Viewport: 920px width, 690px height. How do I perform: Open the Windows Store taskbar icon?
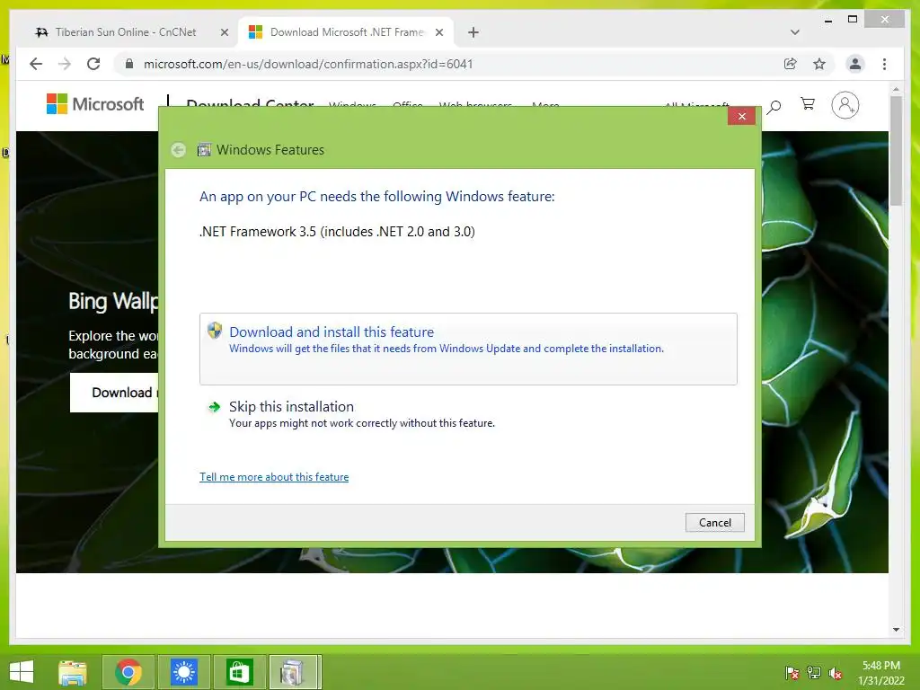239,672
